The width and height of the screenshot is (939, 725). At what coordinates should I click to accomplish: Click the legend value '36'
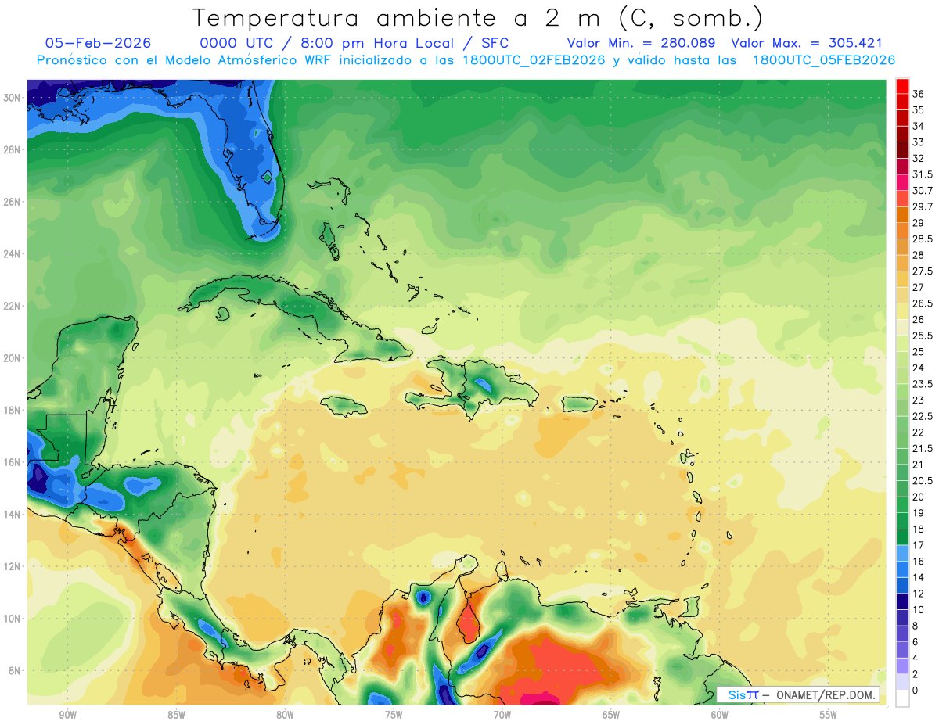(918, 95)
